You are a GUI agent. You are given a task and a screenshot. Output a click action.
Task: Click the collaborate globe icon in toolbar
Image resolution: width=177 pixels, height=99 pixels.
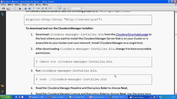coord(8,9)
